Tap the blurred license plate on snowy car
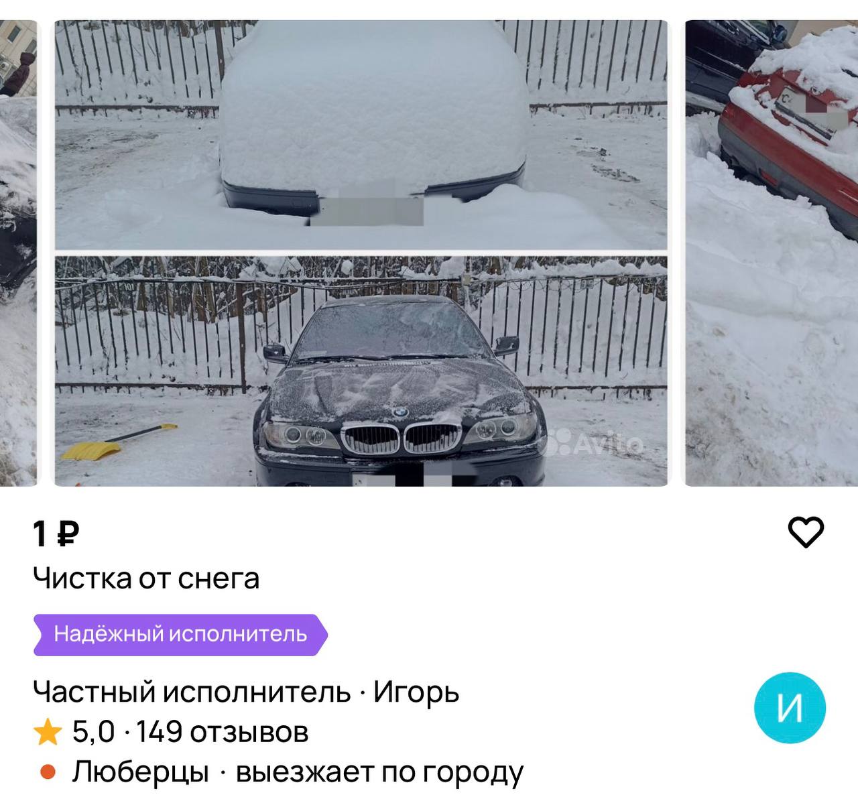Viewport: 858px width, 803px height. point(367,207)
